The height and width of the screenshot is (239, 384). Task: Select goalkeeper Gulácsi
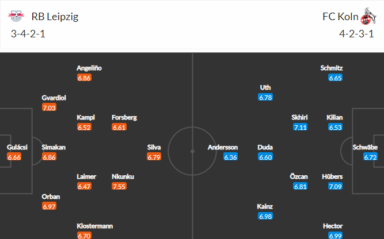coord(17,147)
